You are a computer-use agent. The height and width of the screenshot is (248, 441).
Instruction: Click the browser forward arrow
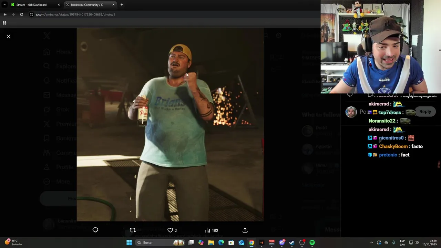pos(13,14)
